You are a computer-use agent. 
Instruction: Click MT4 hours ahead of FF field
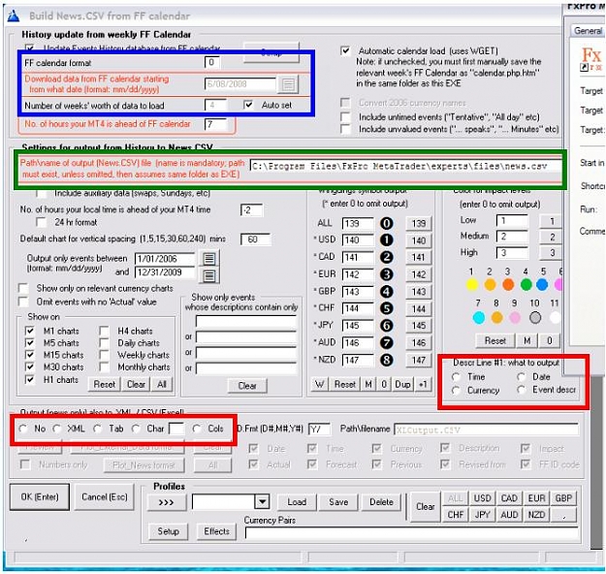pos(216,124)
